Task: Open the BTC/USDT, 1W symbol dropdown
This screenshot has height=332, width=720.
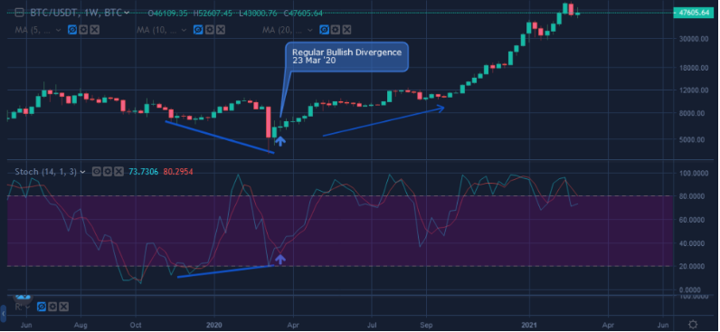Action: click(127, 14)
